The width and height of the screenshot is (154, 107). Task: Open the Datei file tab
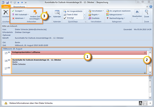click(x=6, y=7)
